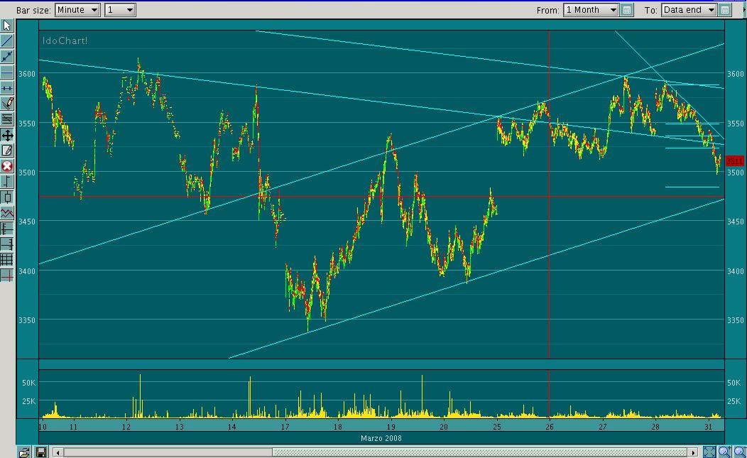Screen dimensions: 747x458
Task: Toggle the left scale axis icon
Action: [7, 229]
